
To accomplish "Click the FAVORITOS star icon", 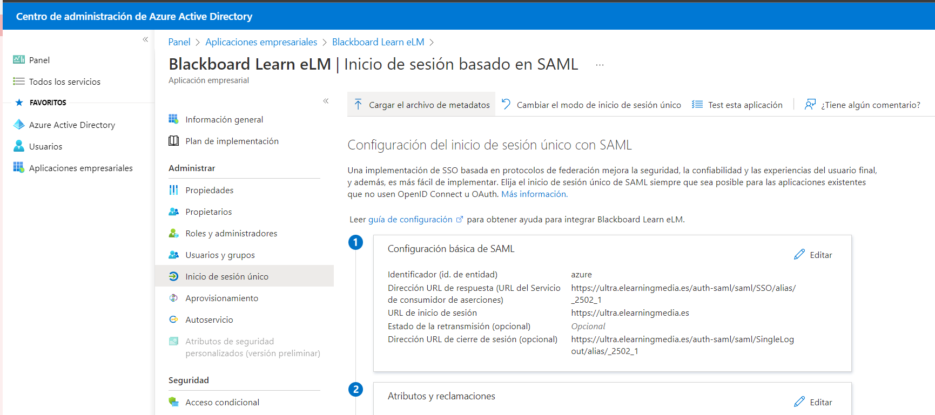I will pos(19,103).
